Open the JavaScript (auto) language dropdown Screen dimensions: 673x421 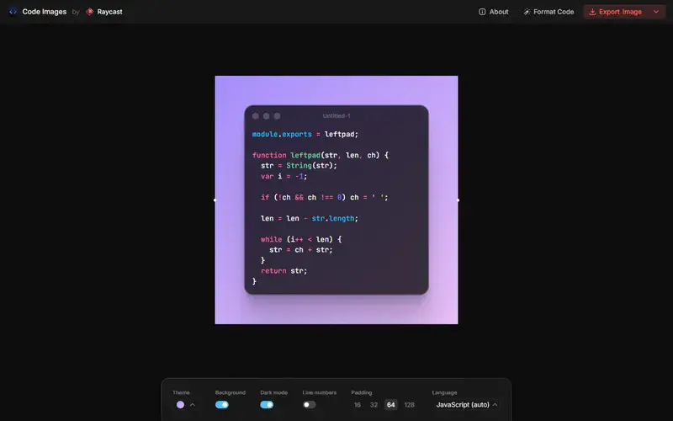[467, 405]
